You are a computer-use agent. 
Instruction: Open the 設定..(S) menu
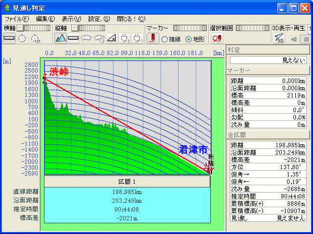coord(99,19)
